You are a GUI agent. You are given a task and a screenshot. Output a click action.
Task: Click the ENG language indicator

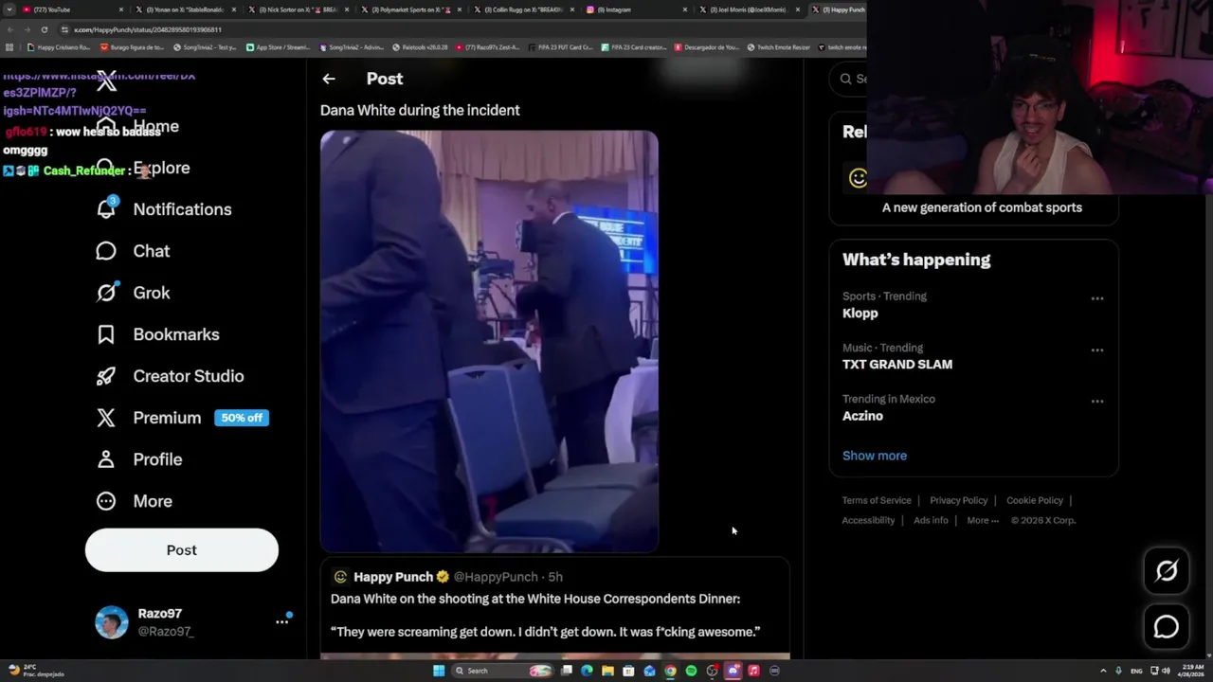pyautogui.click(x=1136, y=671)
